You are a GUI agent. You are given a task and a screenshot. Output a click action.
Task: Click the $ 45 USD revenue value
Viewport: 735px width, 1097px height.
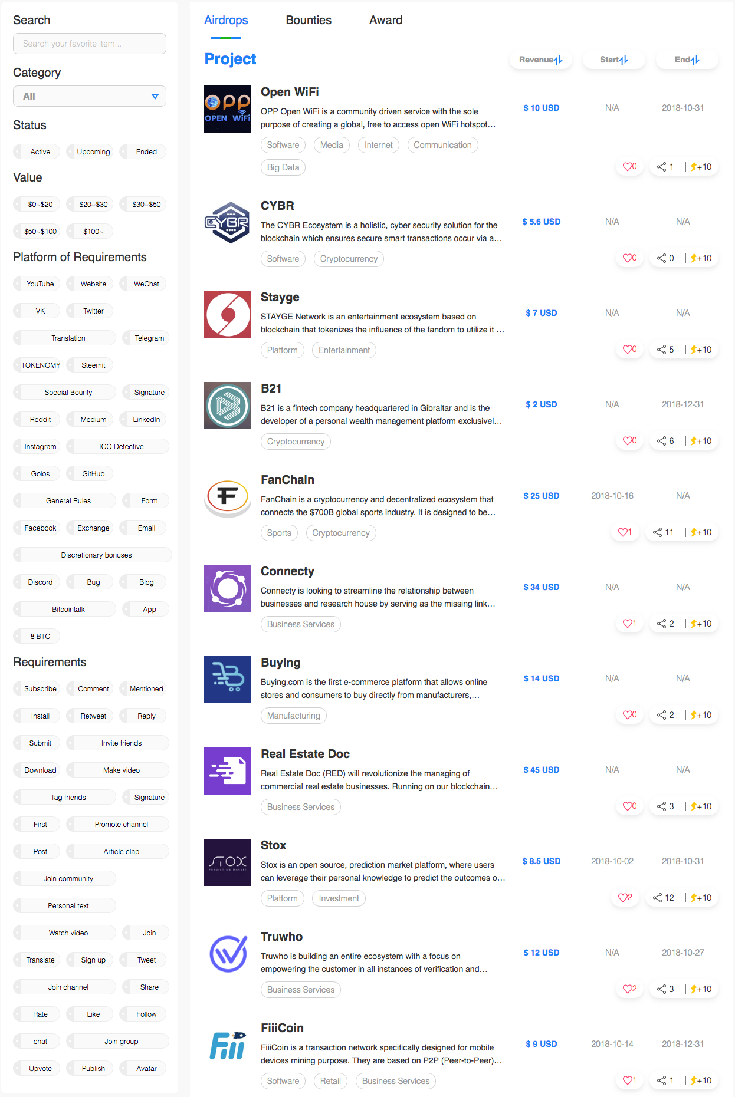541,770
